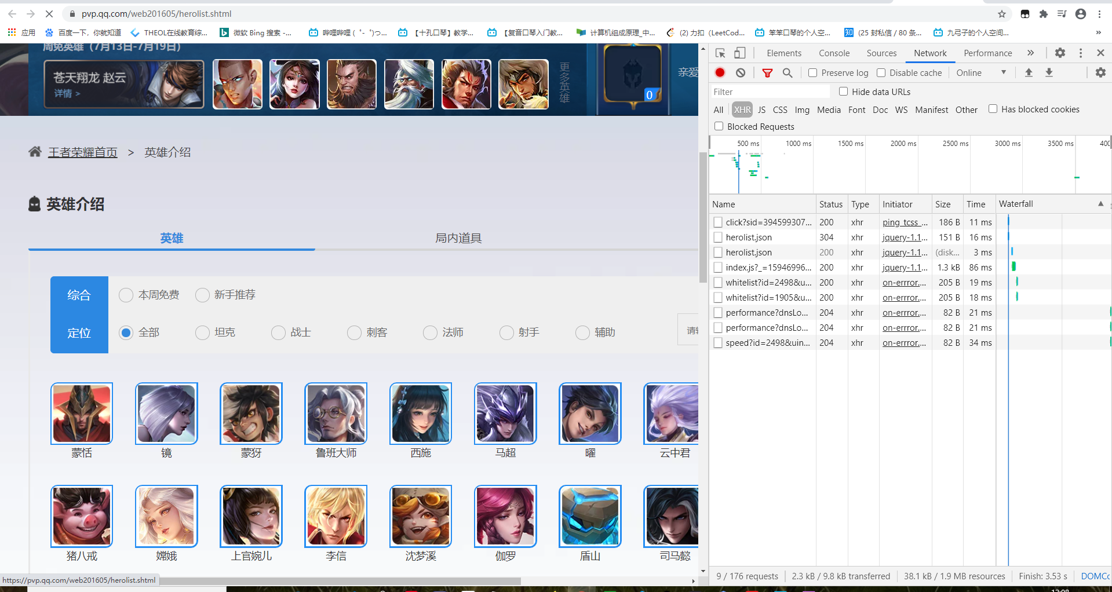
Task: Open the Performance tab
Action: coord(987,53)
